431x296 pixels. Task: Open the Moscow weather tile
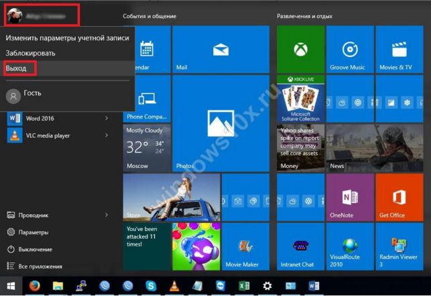[x=147, y=148]
